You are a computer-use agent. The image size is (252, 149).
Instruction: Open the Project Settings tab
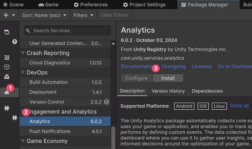tap(144, 5)
